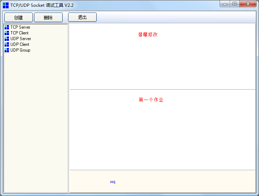This screenshot has height=196, width=259.
Task: Click the UDP Group node icon
Action: click(x=7, y=50)
